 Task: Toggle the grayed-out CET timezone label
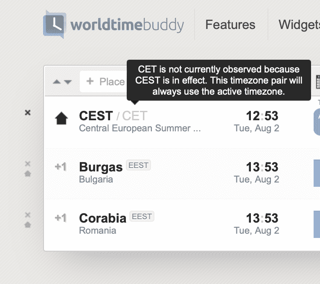point(135,116)
